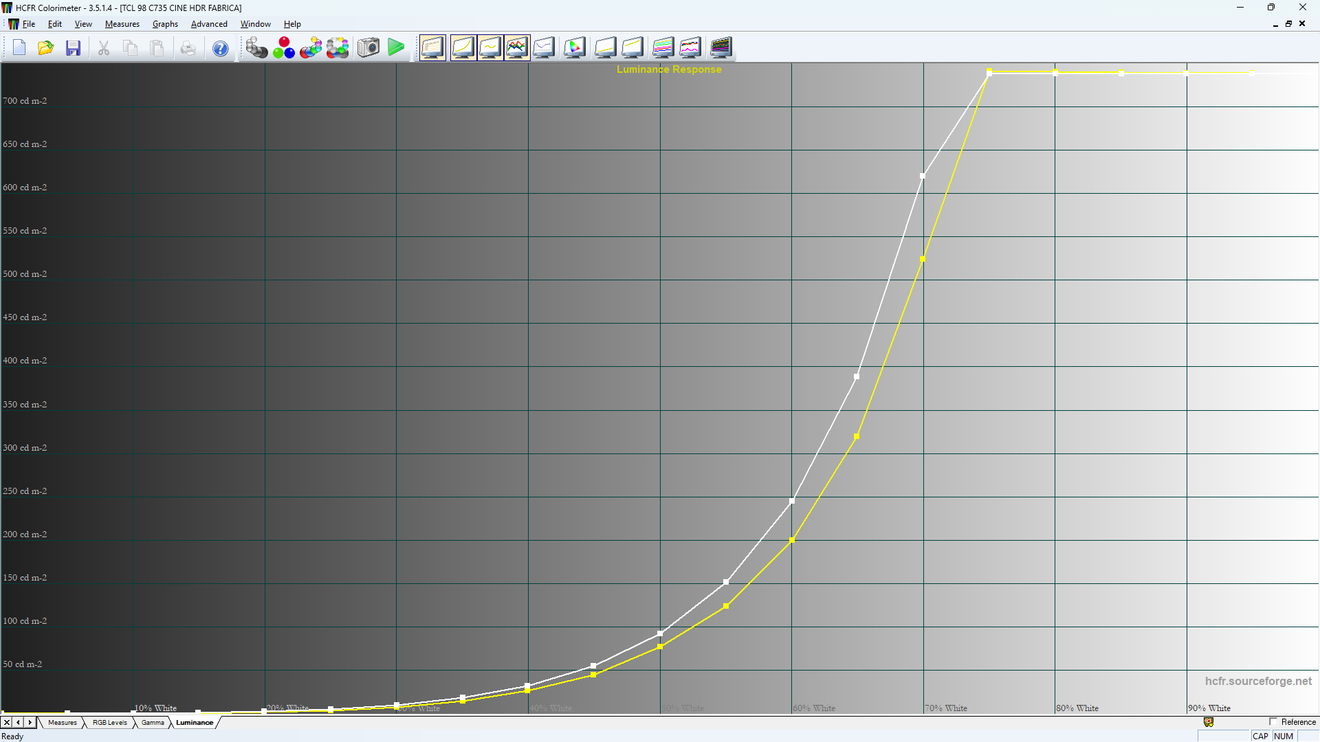Start continuous measures with green play arrow
The width and height of the screenshot is (1320, 742).
click(396, 48)
